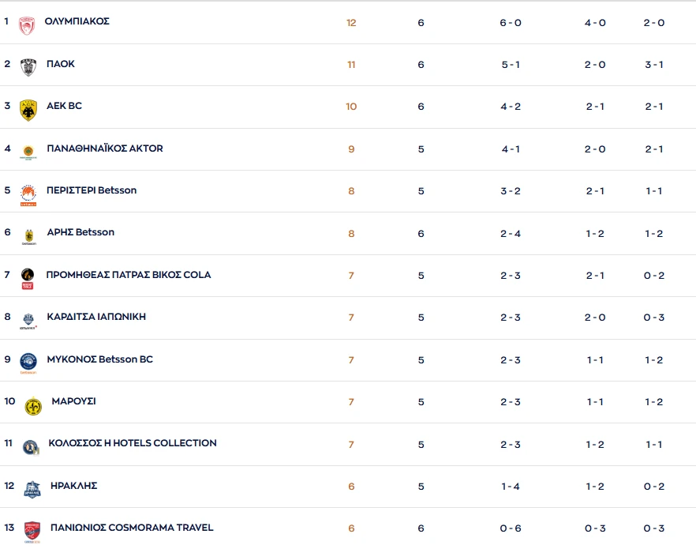This screenshot has height=549, width=696.
Task: Click Olympiacos's 12 points value
Action: (351, 23)
